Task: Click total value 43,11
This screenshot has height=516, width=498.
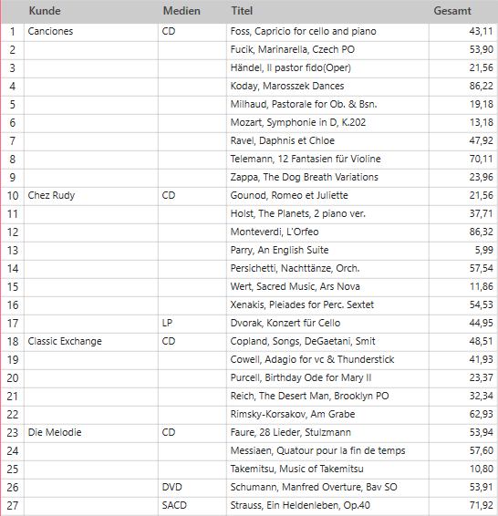Action: 463,32
